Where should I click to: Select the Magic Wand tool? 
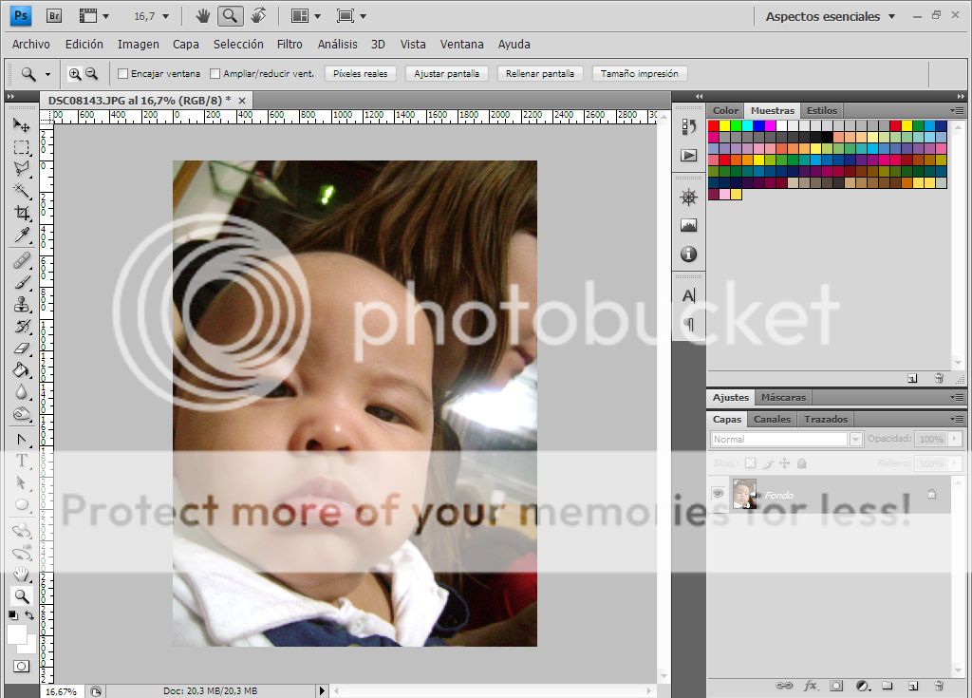[x=21, y=191]
